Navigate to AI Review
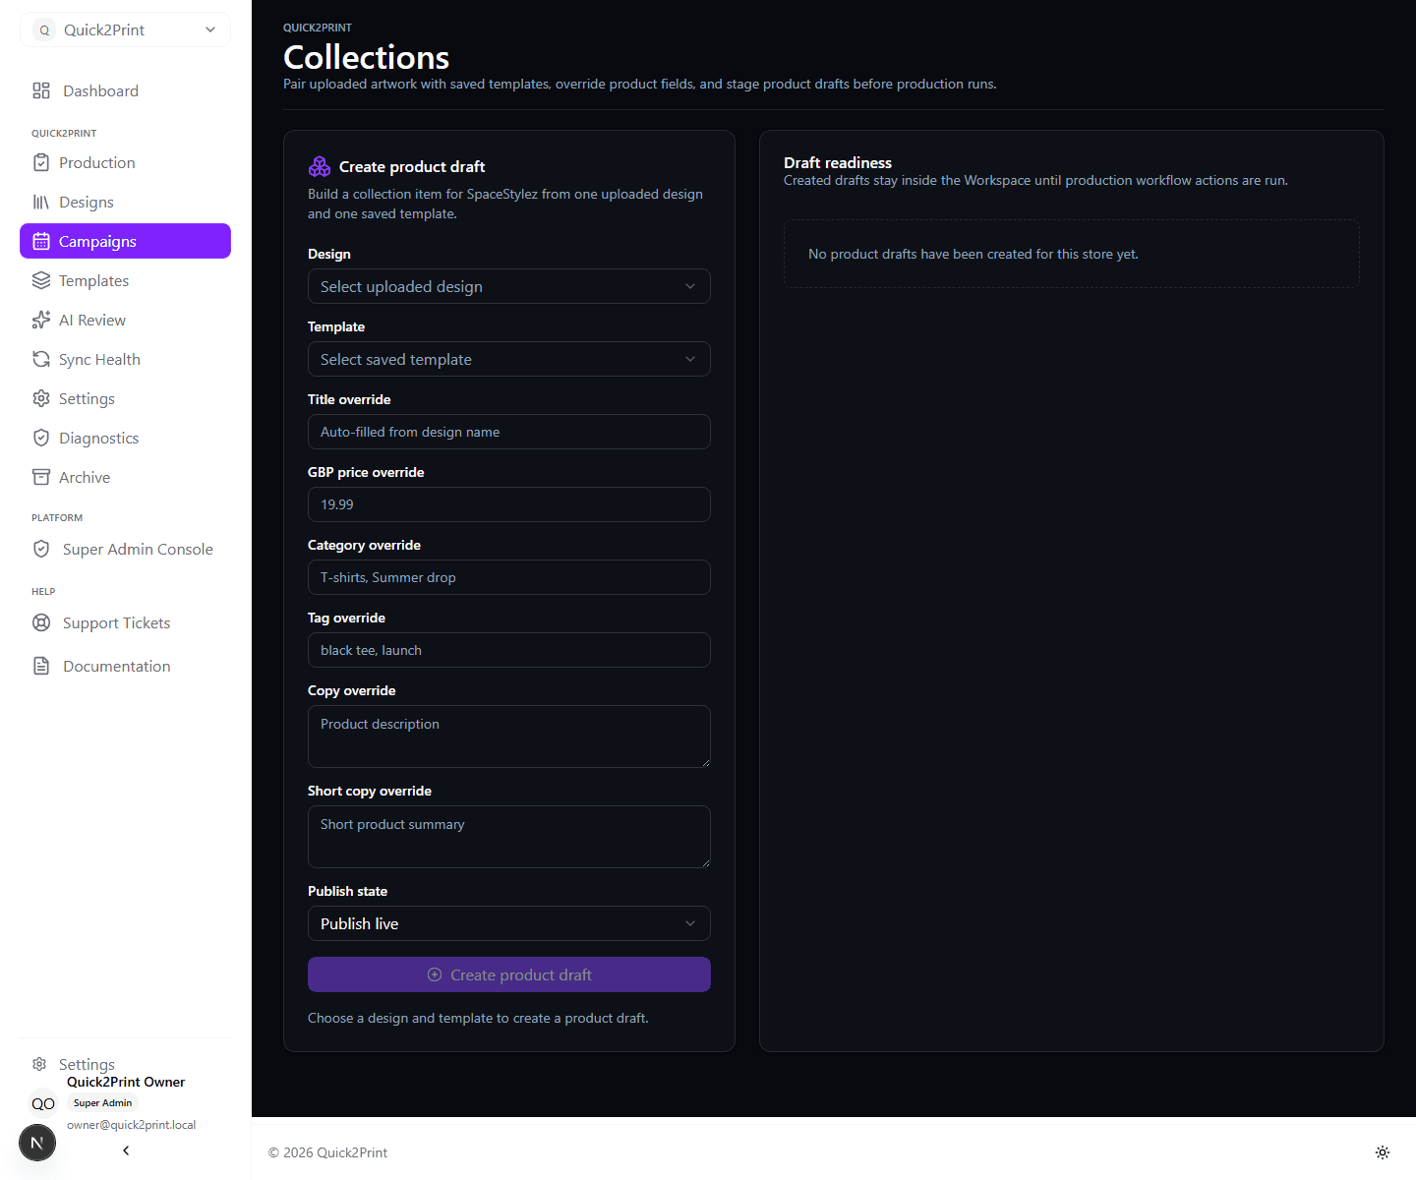 coord(125,320)
